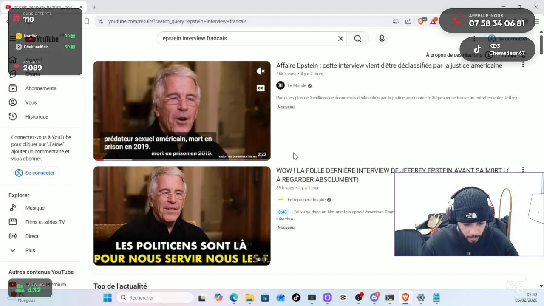The width and height of the screenshot is (544, 306).
Task: Click the Brave browser taskbar icon
Action: tap(405, 297)
